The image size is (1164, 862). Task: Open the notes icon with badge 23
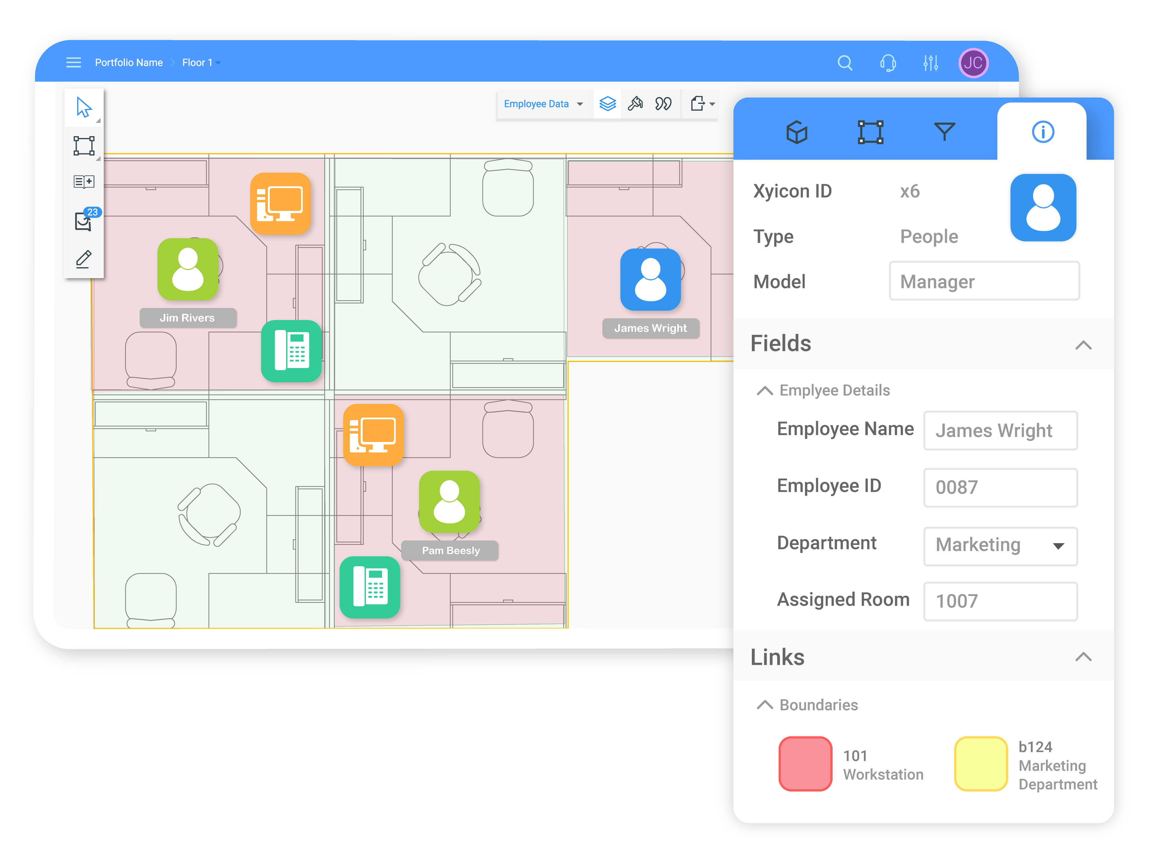[x=83, y=221]
